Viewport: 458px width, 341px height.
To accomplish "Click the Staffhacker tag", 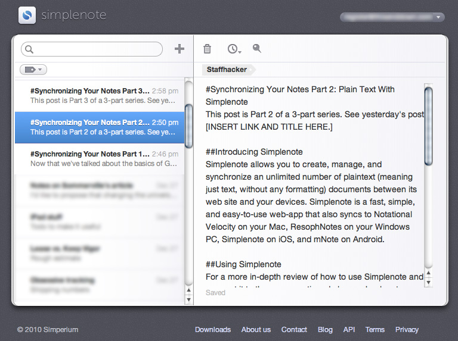I will (228, 70).
